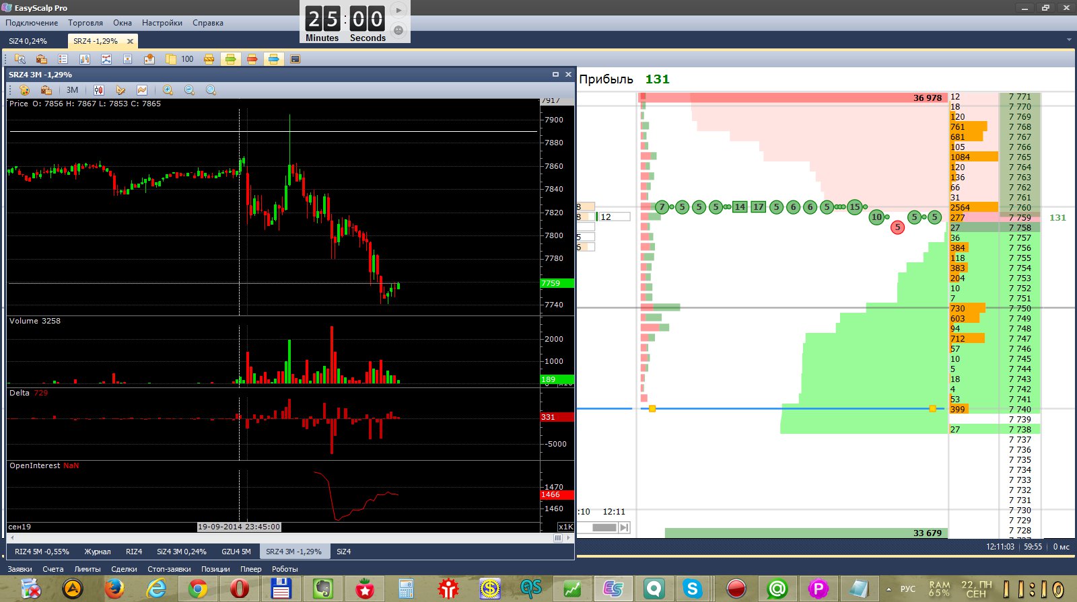This screenshot has height=602, width=1077.
Task: Start the timer with play button
Action: [x=398, y=11]
